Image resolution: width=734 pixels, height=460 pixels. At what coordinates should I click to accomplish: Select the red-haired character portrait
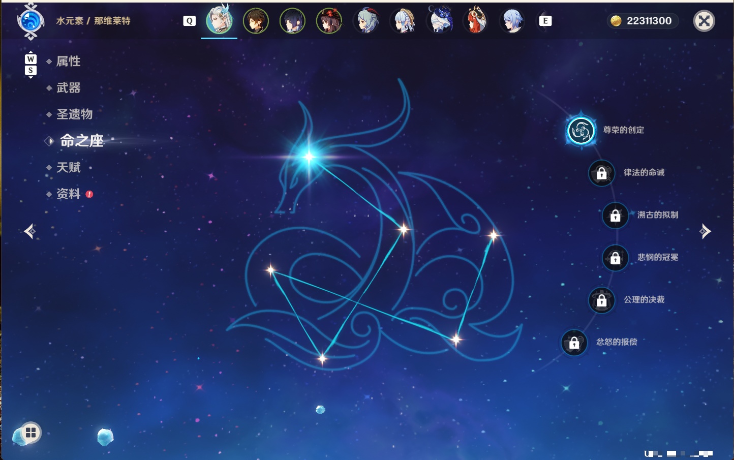(x=475, y=21)
